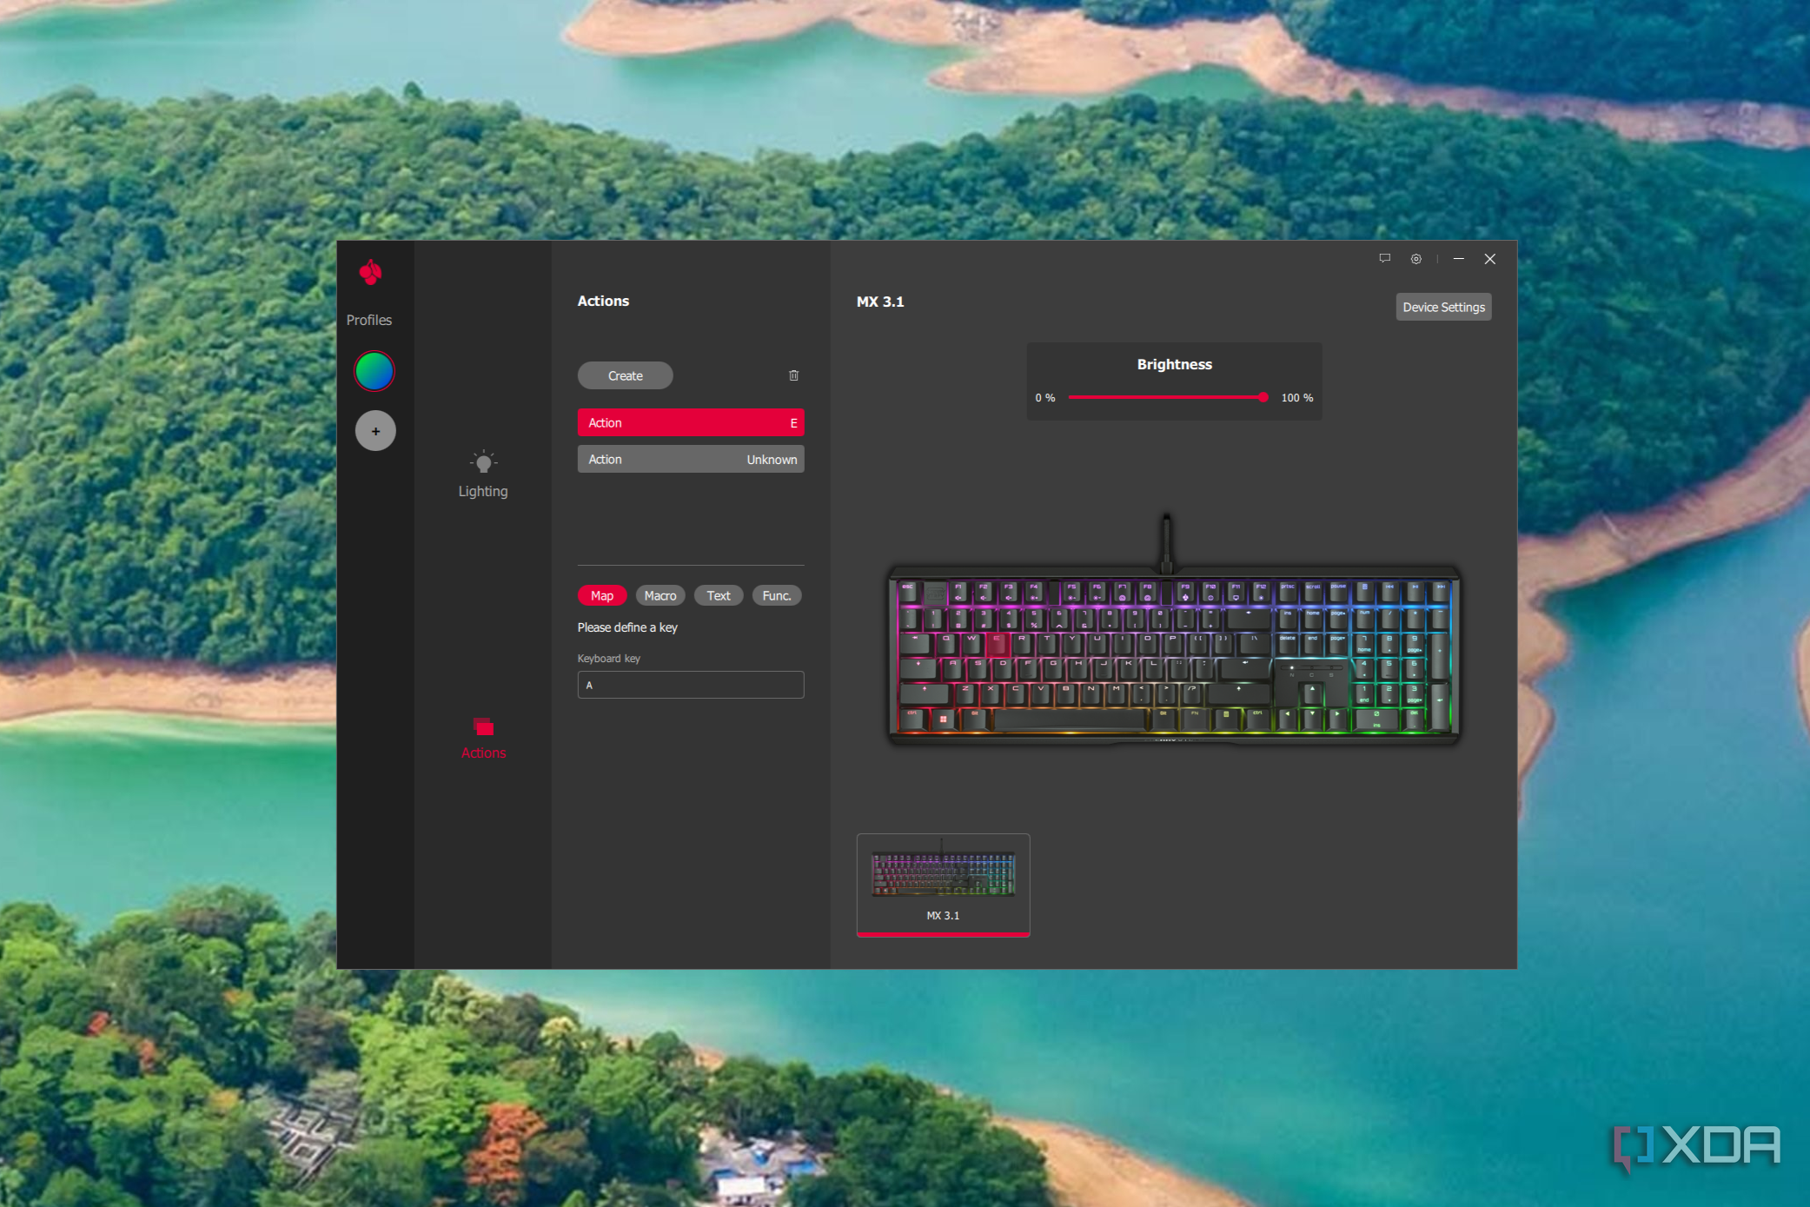Click the Cherry logo icon
Image resolution: width=1810 pixels, height=1207 pixels.
(371, 273)
